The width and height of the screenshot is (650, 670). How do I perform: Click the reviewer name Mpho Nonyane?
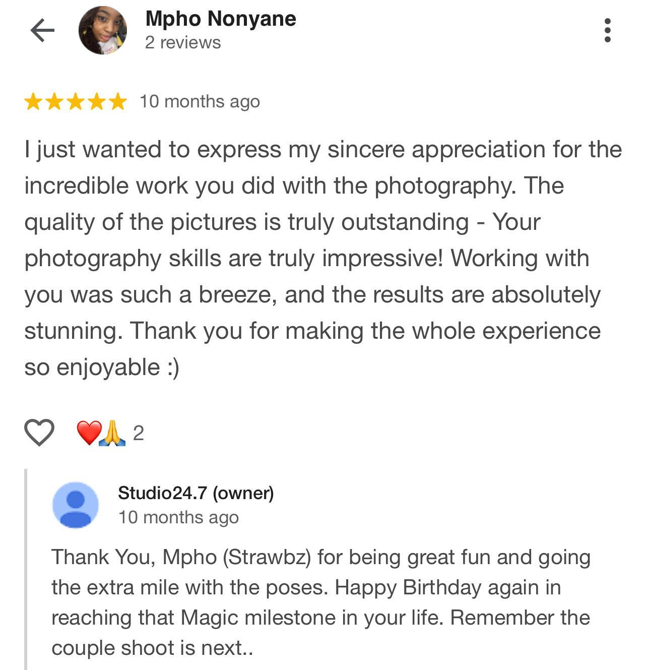click(x=220, y=19)
